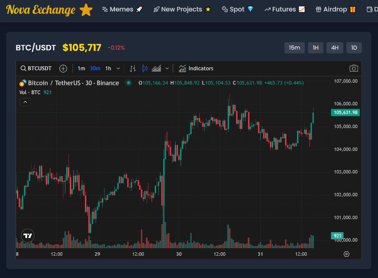Switch the chart timeframe to 1D
This screenshot has height=278, width=378.
(x=354, y=48)
